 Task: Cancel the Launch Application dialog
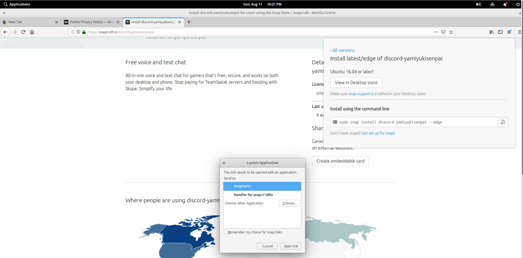coord(268,246)
